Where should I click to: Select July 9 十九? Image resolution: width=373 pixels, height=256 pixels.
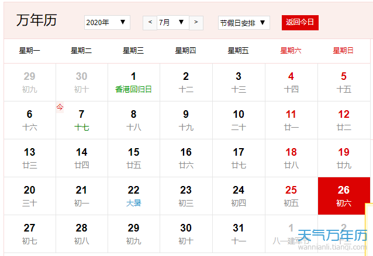[x=186, y=120]
